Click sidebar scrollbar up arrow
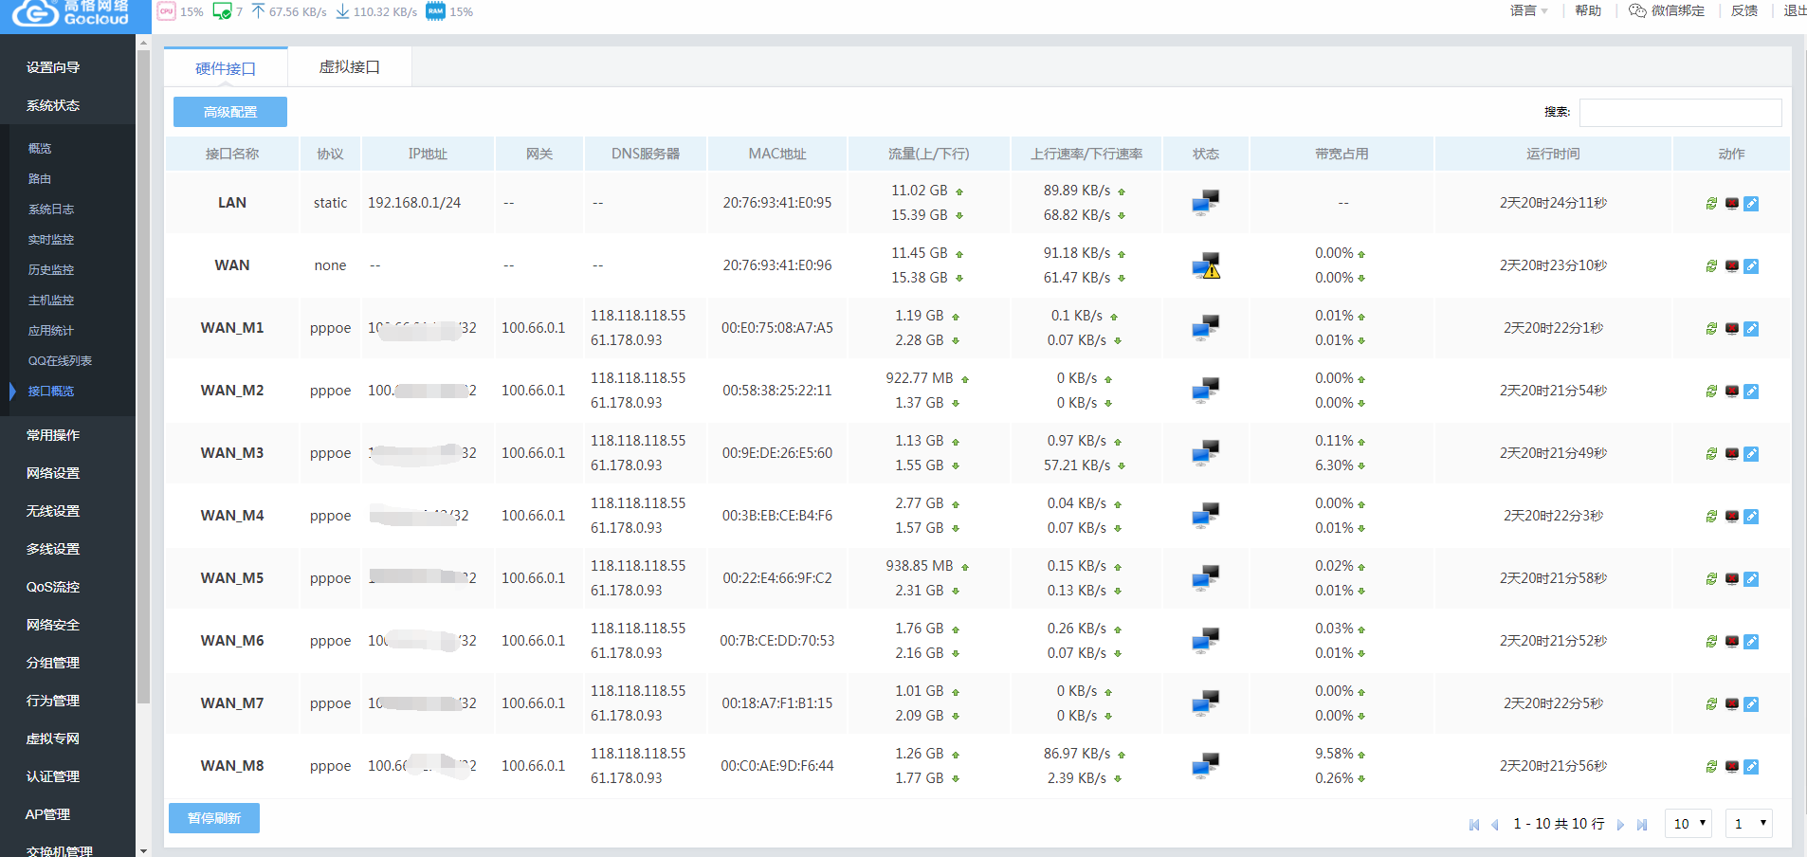Viewport: 1807px width, 857px height. [x=143, y=43]
